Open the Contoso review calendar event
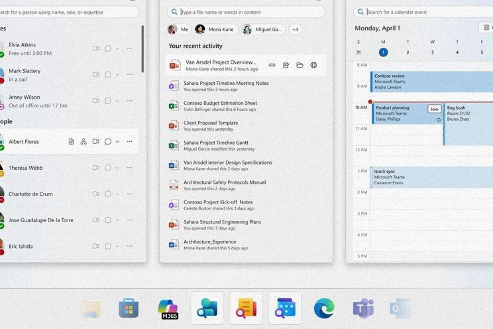 click(431, 82)
